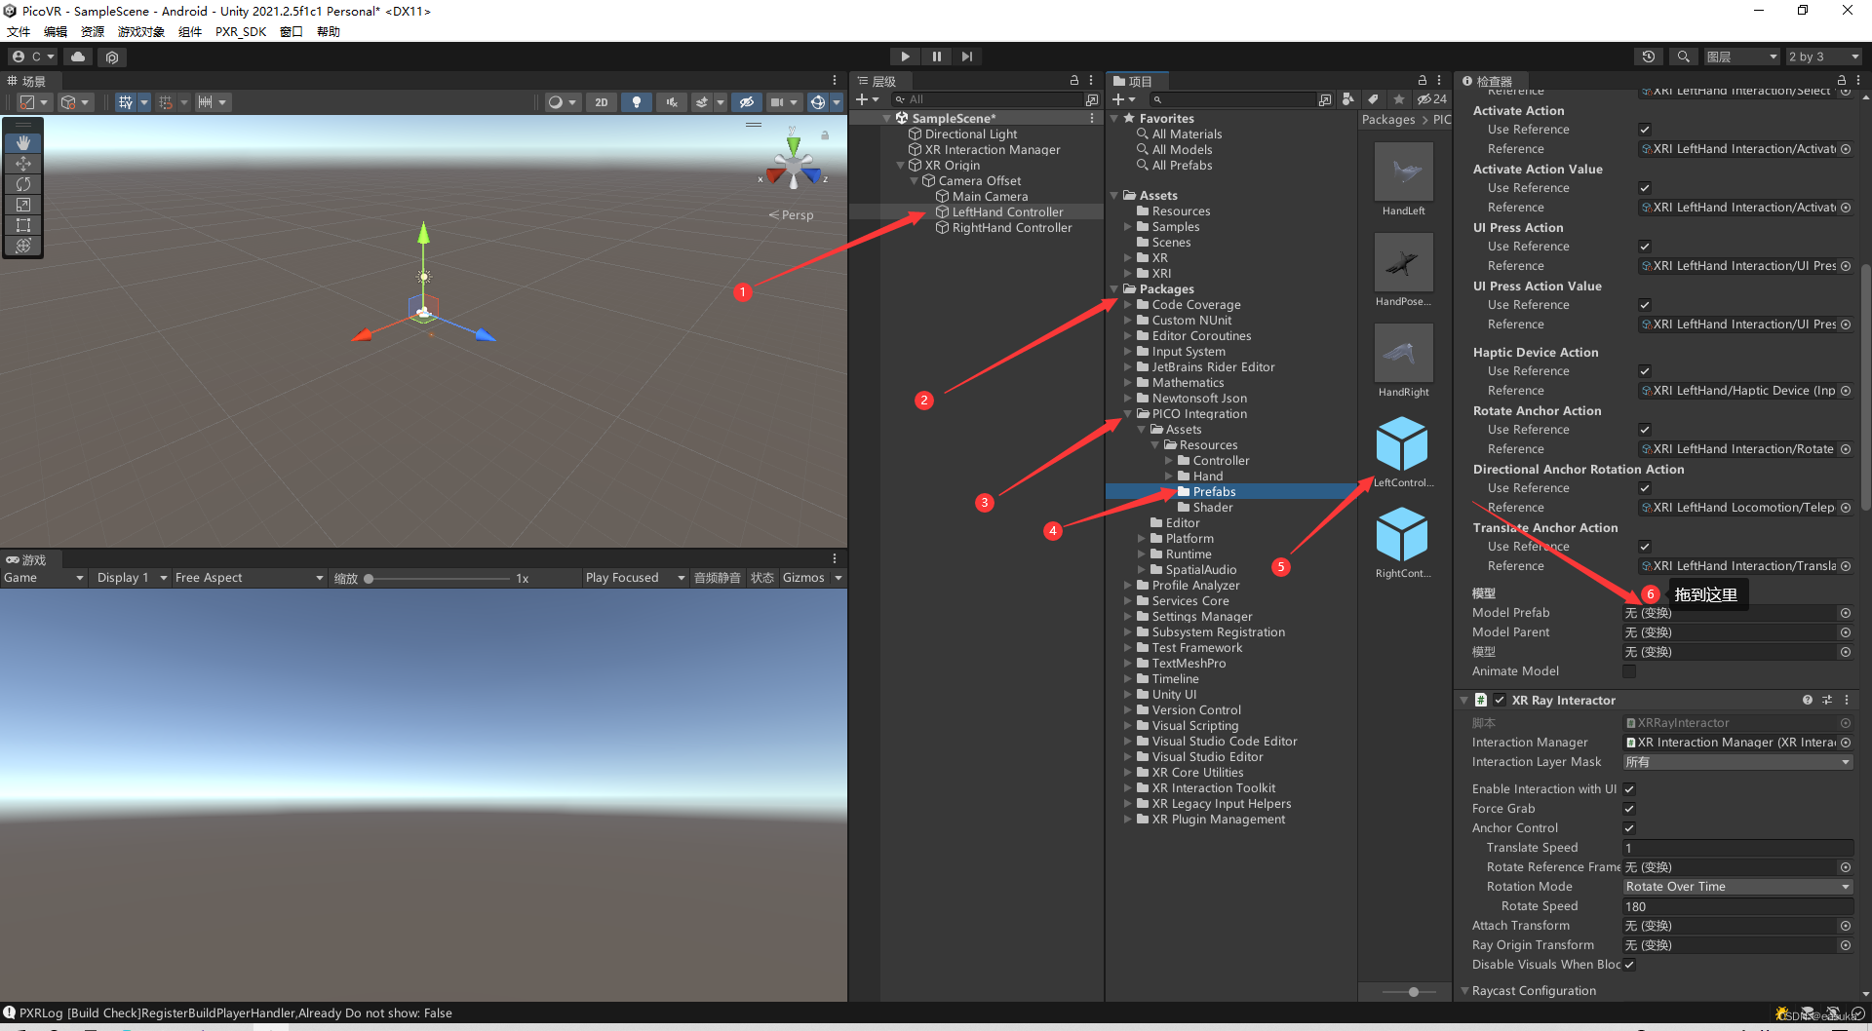Toggle scene visibility hidden-eye icon

[747, 101]
